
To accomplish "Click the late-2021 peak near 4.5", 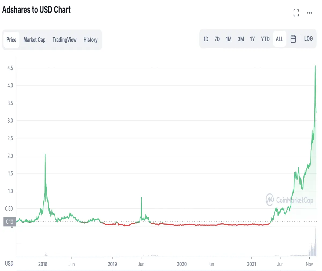I will click(315, 66).
